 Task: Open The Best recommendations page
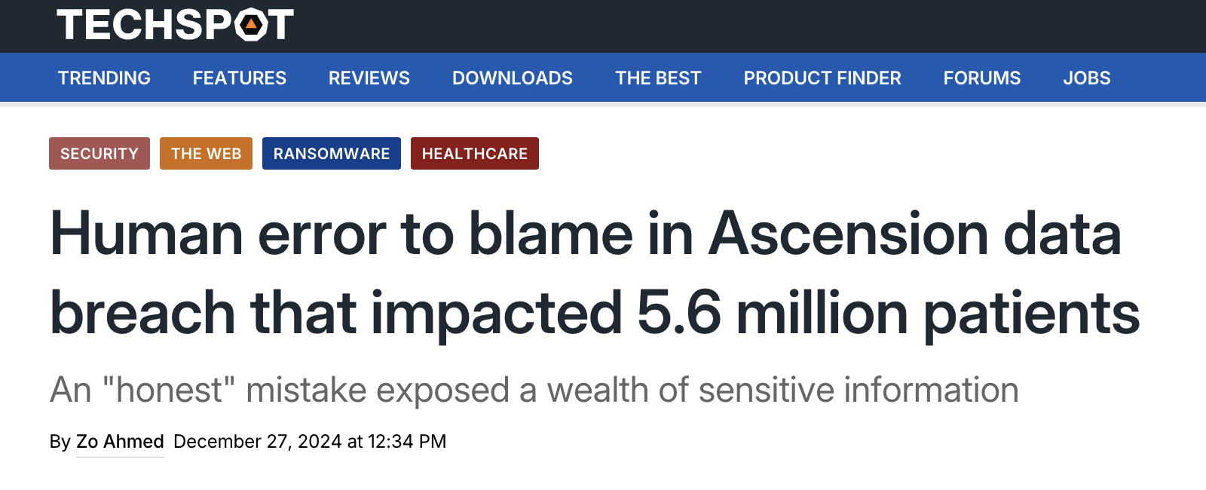click(657, 78)
